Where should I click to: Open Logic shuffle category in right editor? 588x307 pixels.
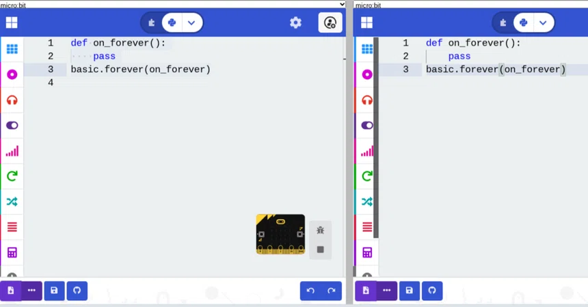click(x=366, y=201)
